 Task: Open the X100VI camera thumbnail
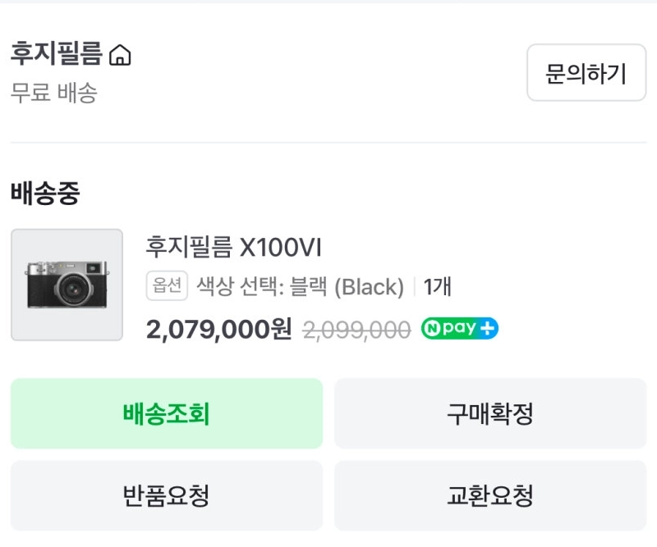coord(67,285)
